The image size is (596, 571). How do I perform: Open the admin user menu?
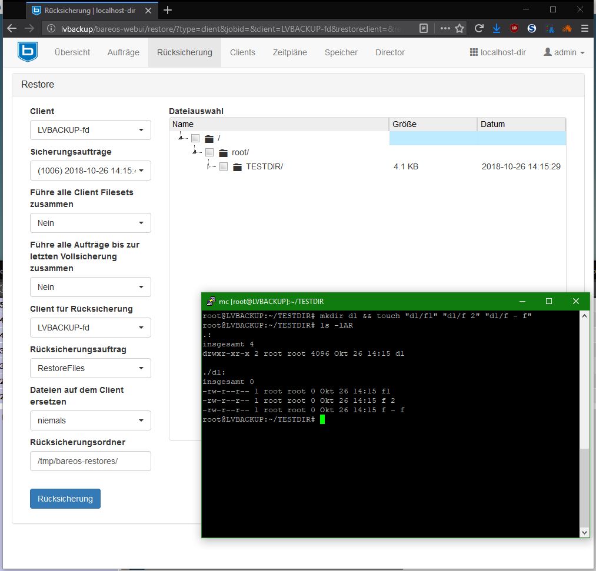click(564, 52)
